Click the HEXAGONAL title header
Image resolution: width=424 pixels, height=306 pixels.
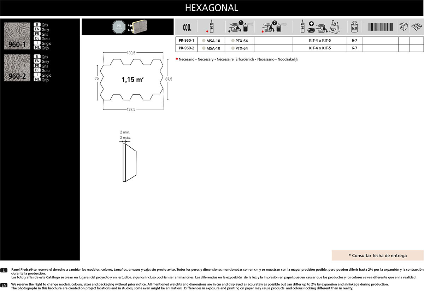(212, 8)
